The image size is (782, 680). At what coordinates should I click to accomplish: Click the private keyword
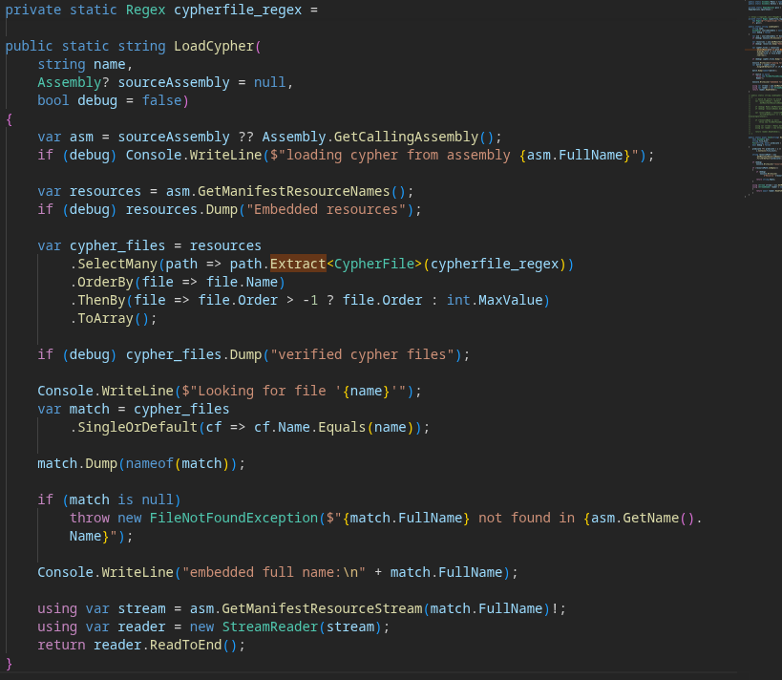33,10
